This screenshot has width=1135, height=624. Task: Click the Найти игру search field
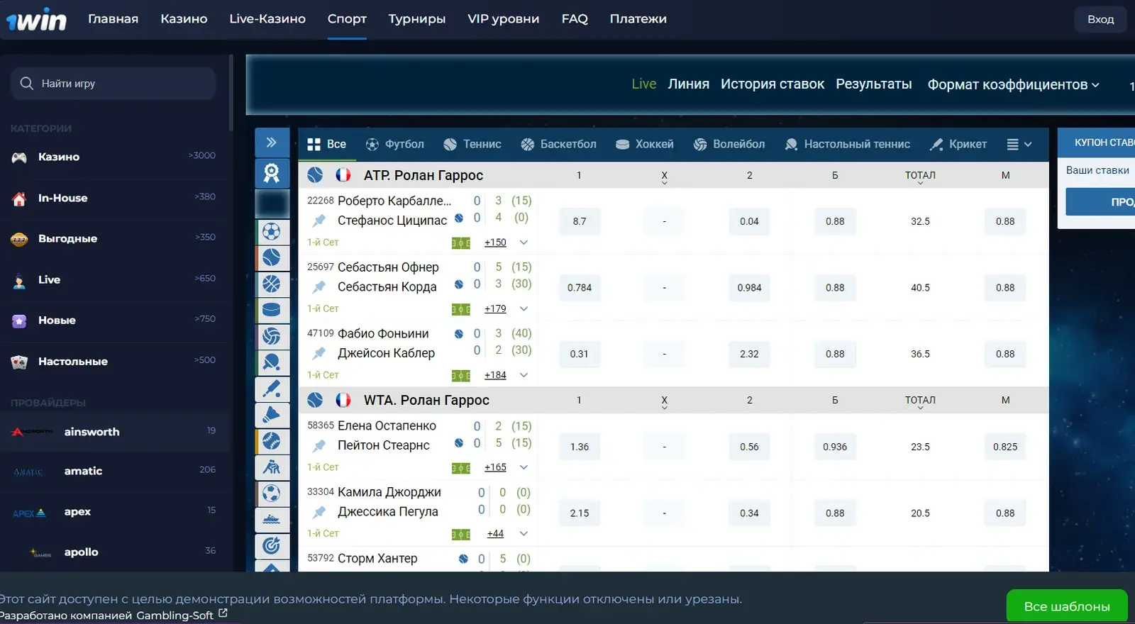(x=113, y=84)
